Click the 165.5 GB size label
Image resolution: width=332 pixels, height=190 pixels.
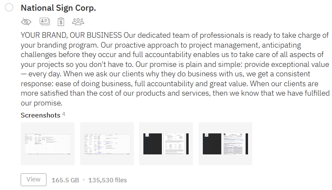point(65,180)
